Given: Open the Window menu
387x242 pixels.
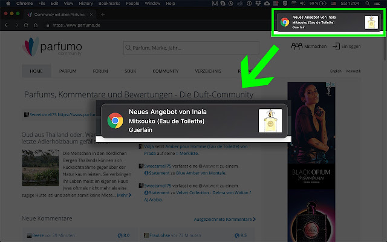Looking at the screenshot, I should pyautogui.click(x=152, y=3).
